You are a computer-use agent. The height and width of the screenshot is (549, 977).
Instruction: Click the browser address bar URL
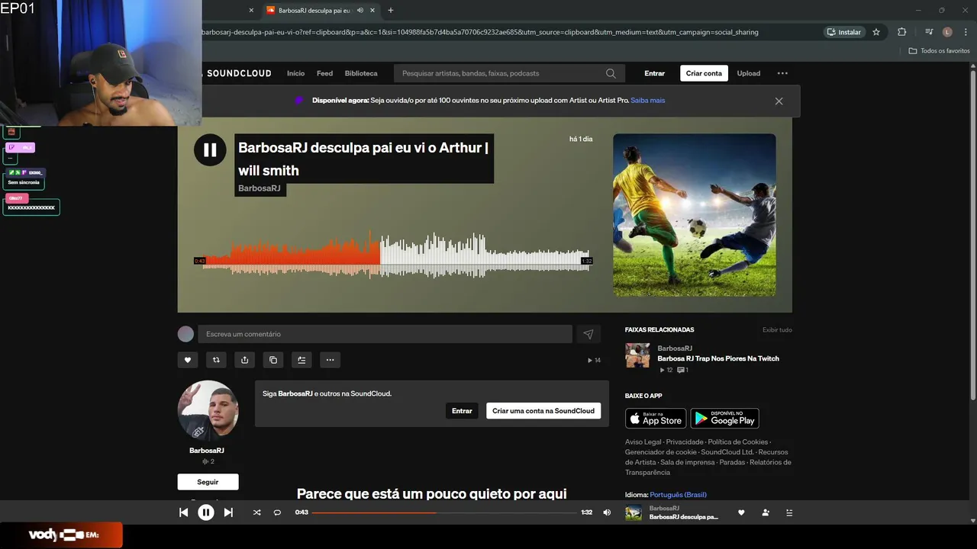pos(481,32)
